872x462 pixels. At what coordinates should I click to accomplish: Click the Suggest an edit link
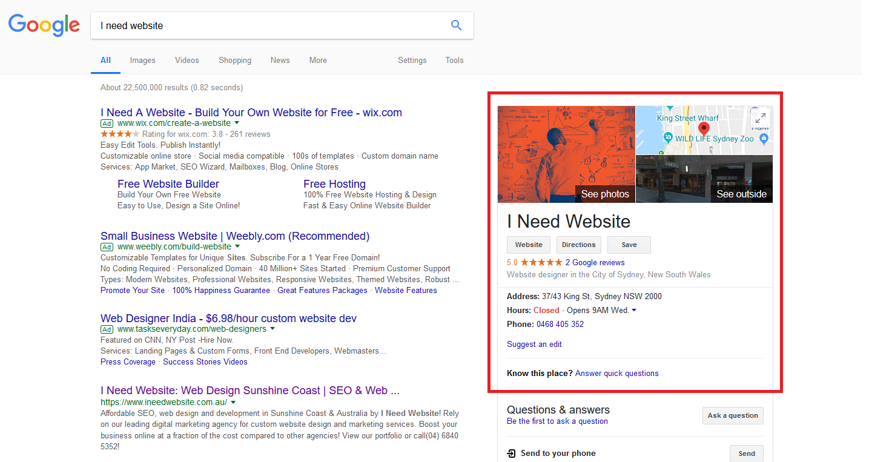[x=534, y=345]
